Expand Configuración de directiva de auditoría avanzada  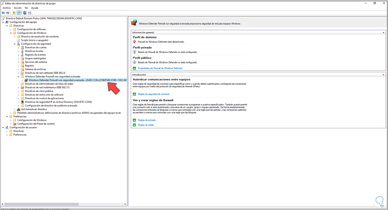click(x=19, y=106)
